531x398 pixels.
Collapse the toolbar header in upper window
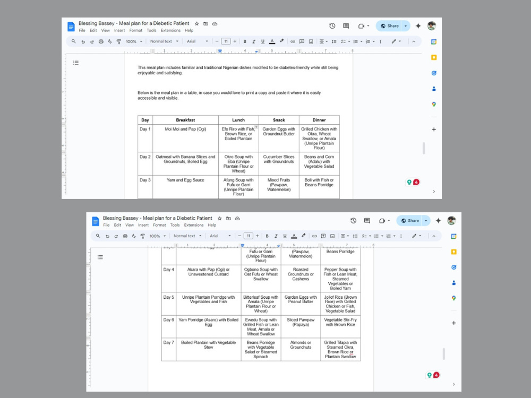click(414, 41)
